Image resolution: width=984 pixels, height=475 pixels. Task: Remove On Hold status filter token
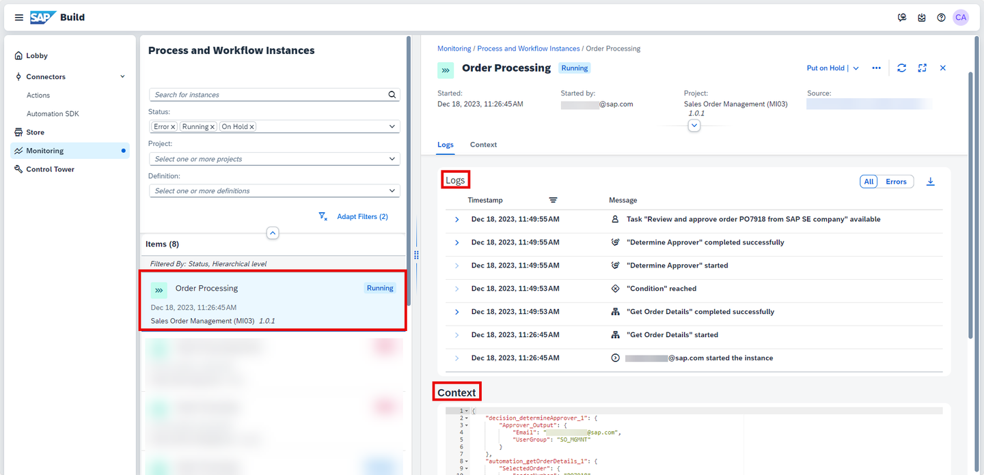tap(251, 127)
